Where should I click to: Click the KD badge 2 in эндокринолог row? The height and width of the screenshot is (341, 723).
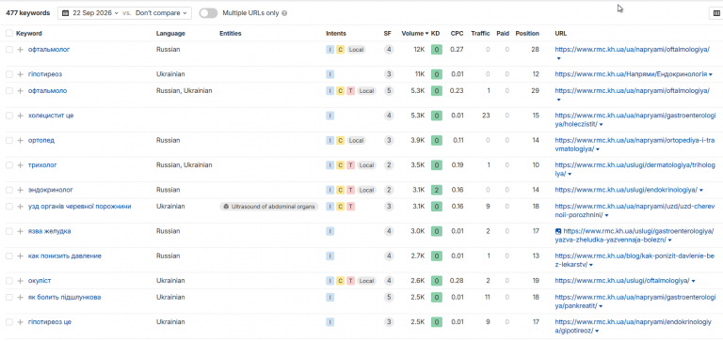[x=436, y=190]
